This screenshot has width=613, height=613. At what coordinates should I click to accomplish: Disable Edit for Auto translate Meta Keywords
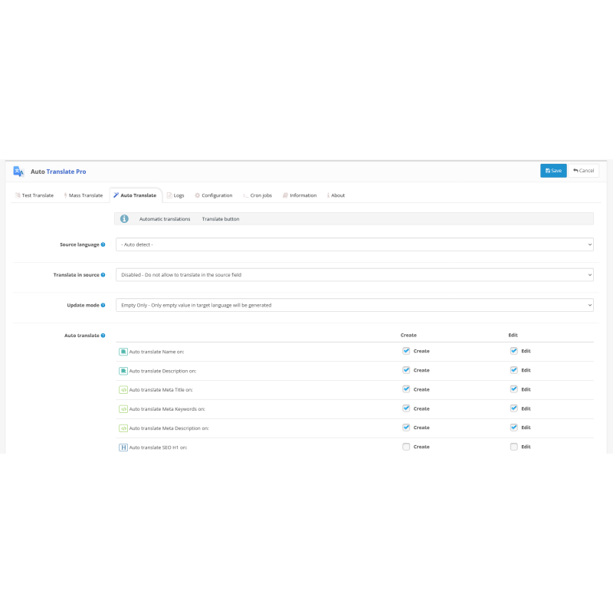point(514,408)
